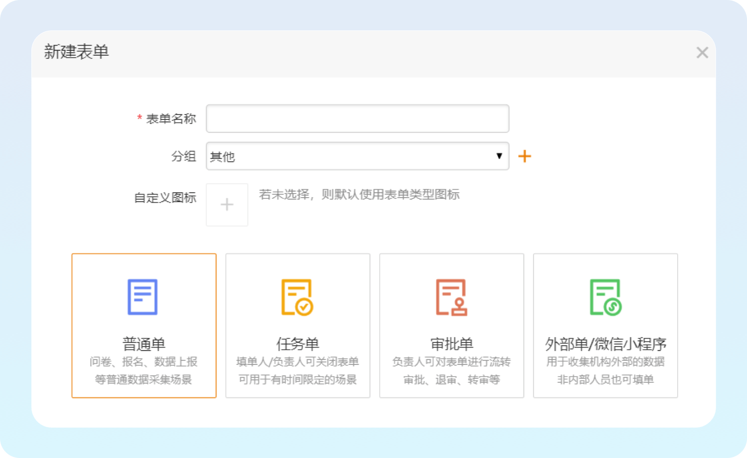Click the blue 普通单 document icon
The width and height of the screenshot is (747, 458).
tap(143, 297)
